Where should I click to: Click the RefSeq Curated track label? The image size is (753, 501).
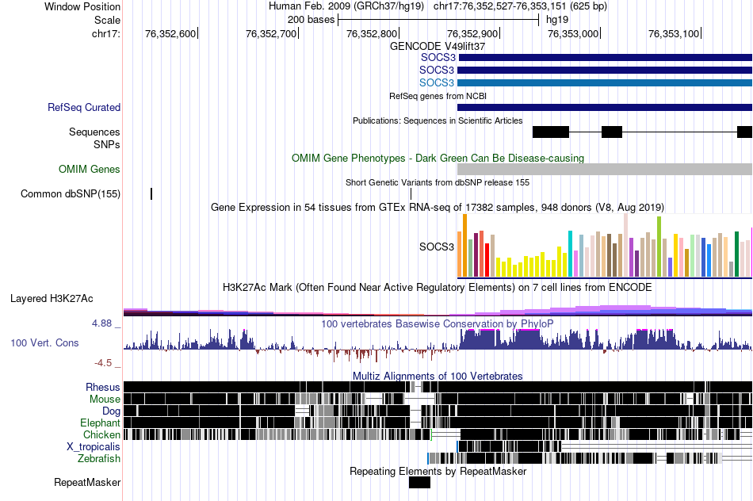coord(84,108)
